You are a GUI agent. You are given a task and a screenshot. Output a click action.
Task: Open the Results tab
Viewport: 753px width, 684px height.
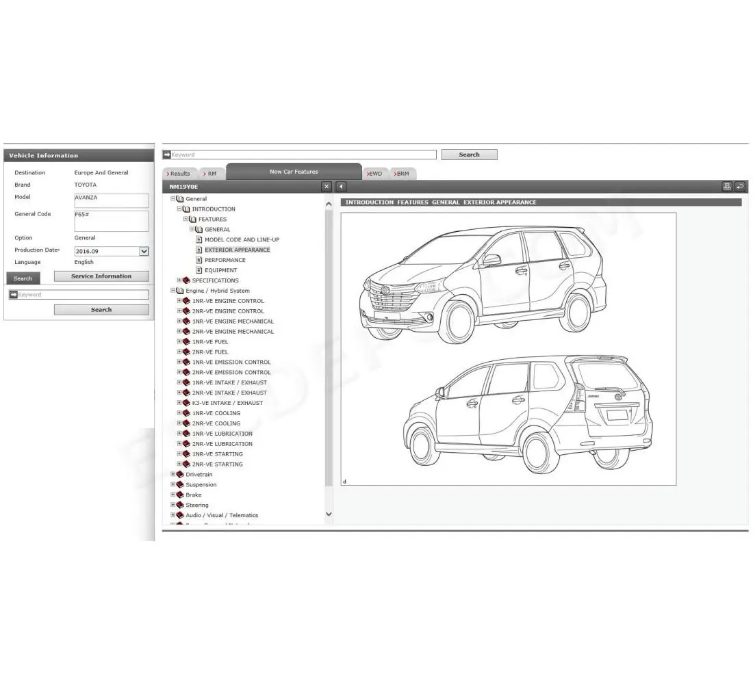179,173
